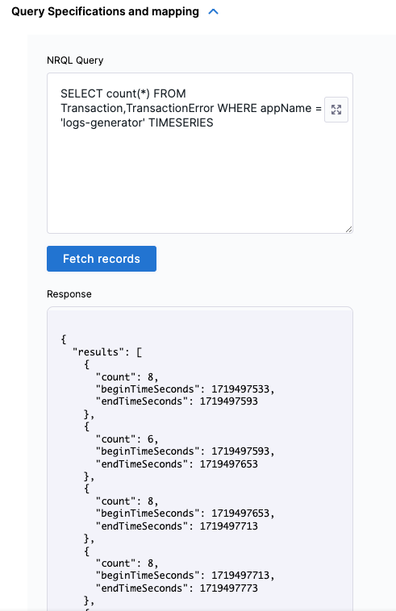Image resolution: width=396 pixels, height=611 pixels.
Task: Click the endTimeSeconds value 1719497713
Action: pos(229,526)
